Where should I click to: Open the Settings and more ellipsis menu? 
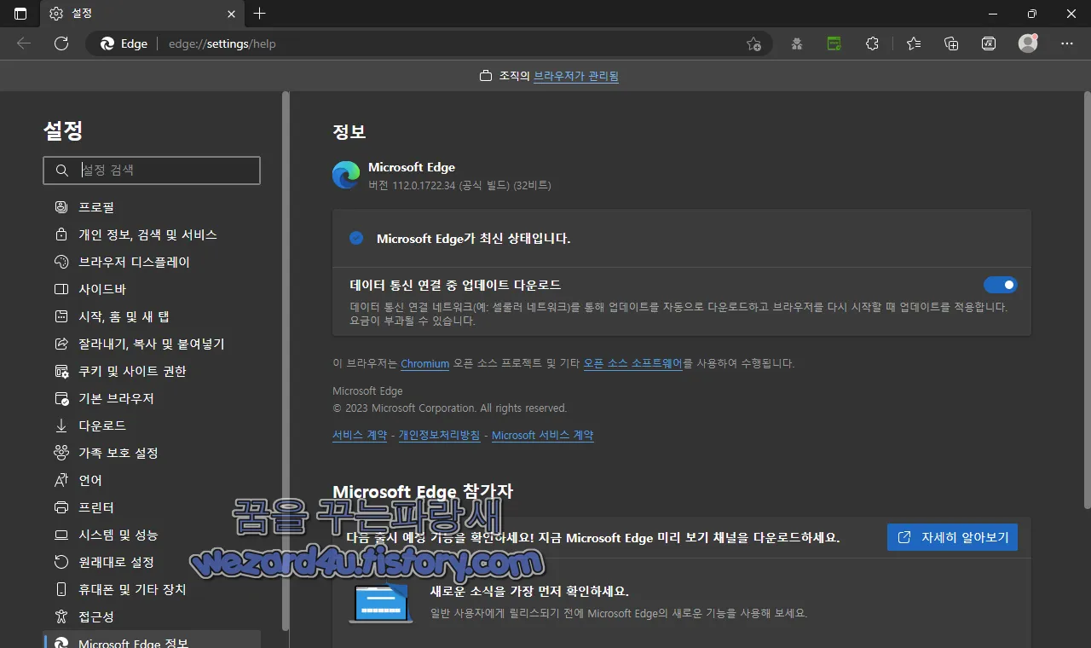click(1067, 43)
